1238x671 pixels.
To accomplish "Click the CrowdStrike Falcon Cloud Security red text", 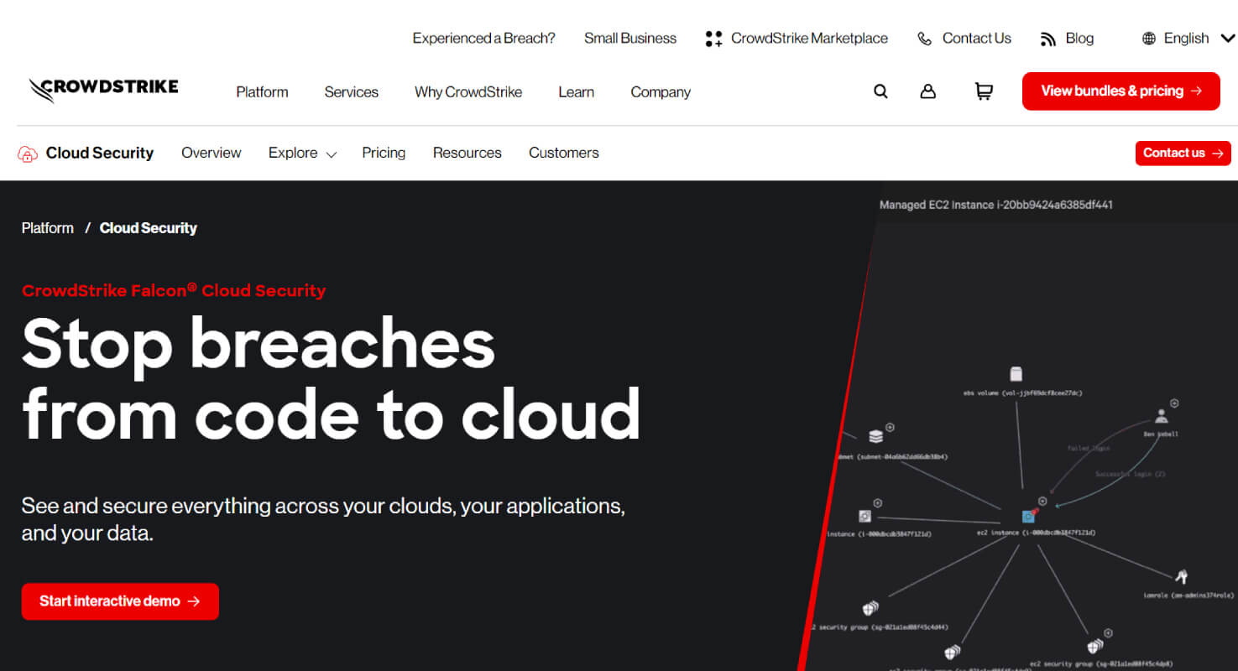I will point(174,291).
